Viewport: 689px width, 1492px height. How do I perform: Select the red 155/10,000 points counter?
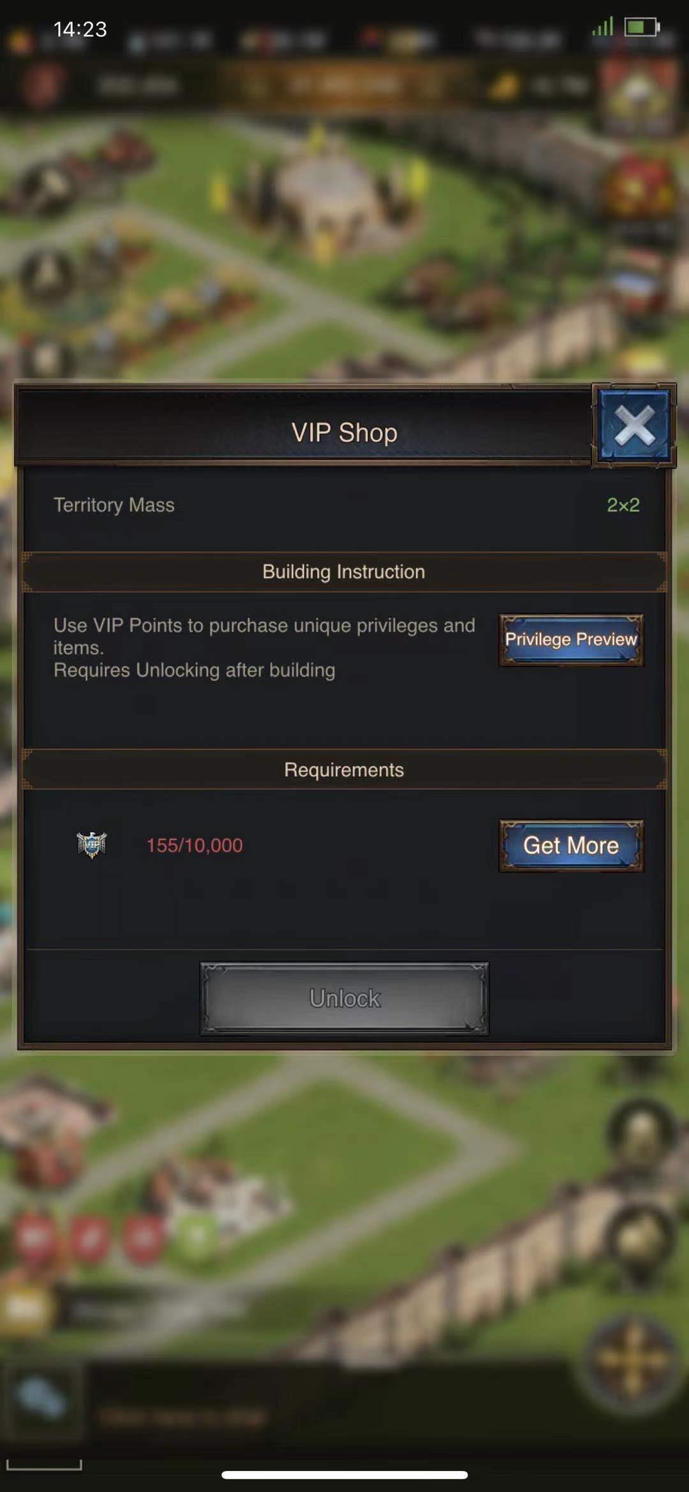click(x=195, y=845)
